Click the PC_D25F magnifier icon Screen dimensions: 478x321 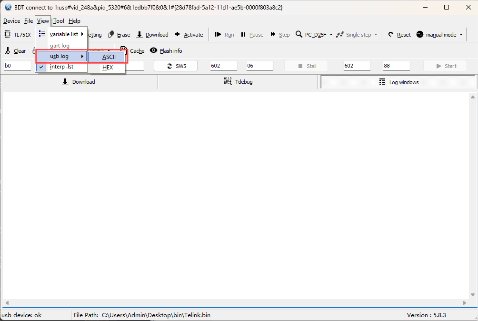pos(299,34)
